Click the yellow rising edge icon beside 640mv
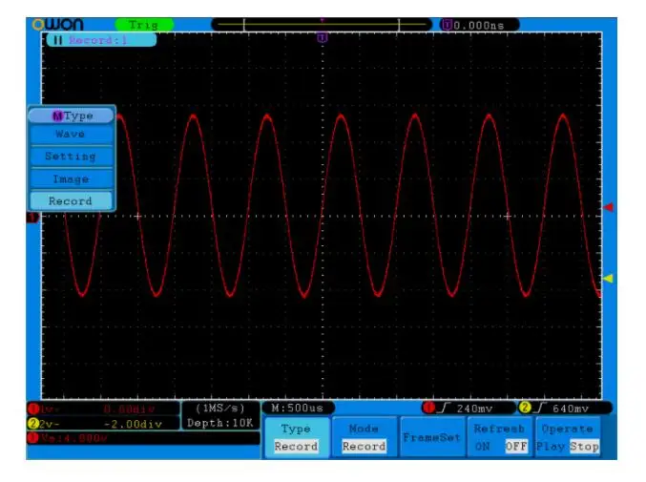Image resolution: width=646 pixels, height=482 pixels. (540, 409)
